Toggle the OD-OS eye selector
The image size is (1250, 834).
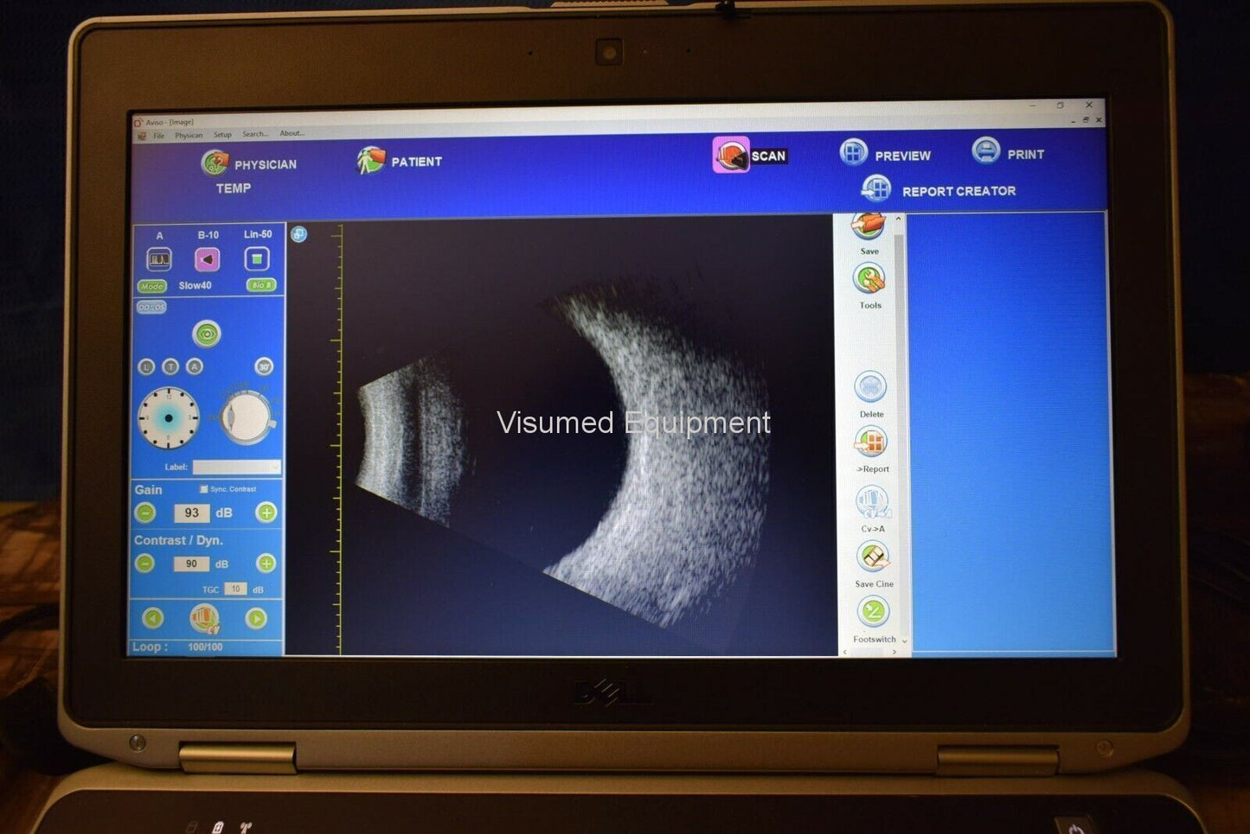151,308
